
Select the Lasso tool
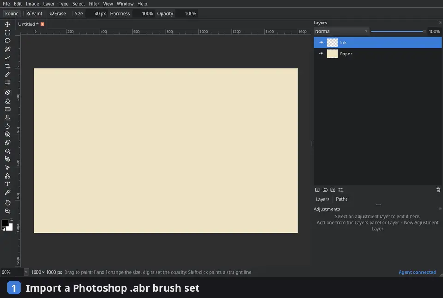tap(7, 41)
